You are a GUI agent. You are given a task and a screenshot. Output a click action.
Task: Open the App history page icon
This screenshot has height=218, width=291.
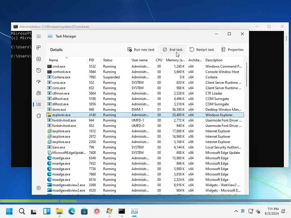coord(39,70)
